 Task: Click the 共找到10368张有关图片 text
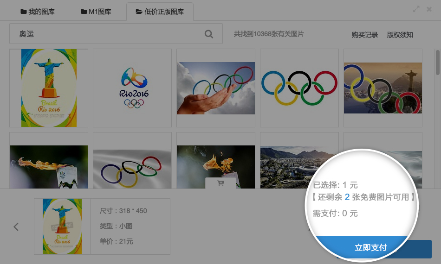coord(269,34)
